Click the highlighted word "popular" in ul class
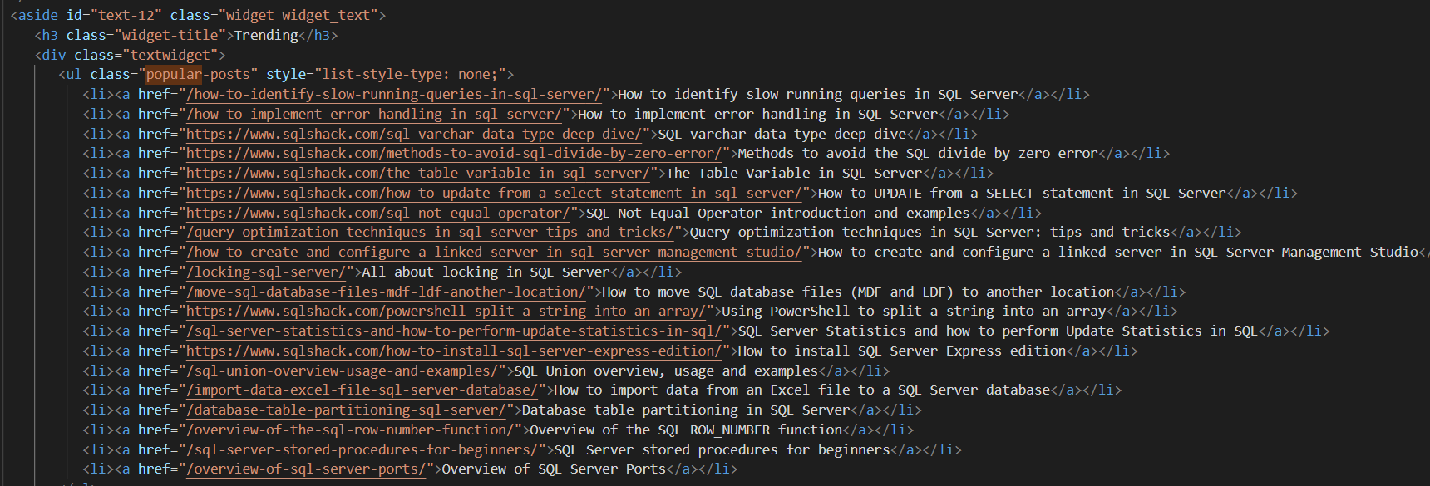The height and width of the screenshot is (486, 1430). click(x=174, y=75)
